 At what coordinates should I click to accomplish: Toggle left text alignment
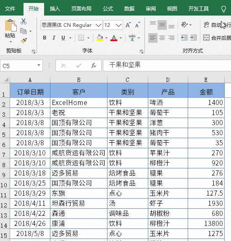tap(153, 38)
